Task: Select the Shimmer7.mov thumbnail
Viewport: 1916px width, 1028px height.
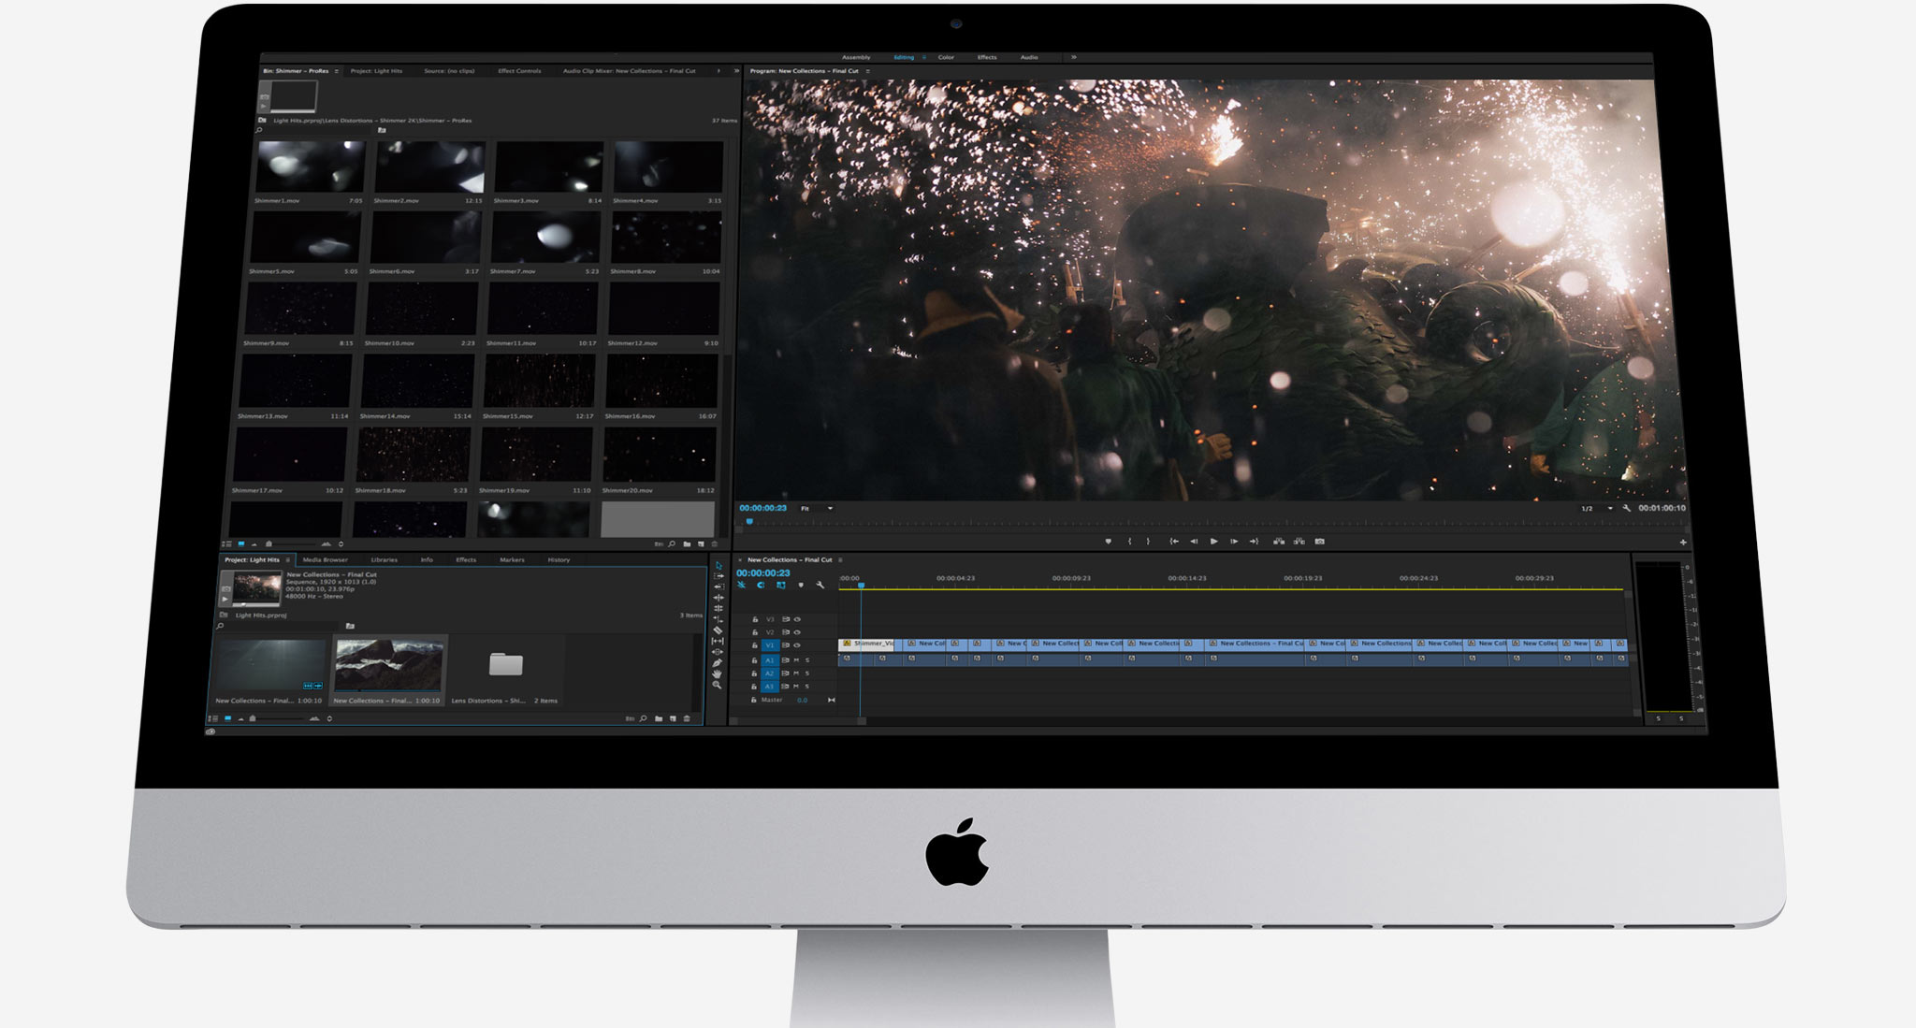Action: point(546,238)
